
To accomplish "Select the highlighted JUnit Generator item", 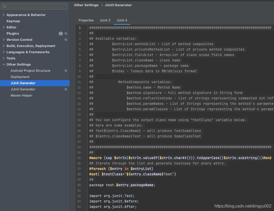I will click(x=35, y=83).
